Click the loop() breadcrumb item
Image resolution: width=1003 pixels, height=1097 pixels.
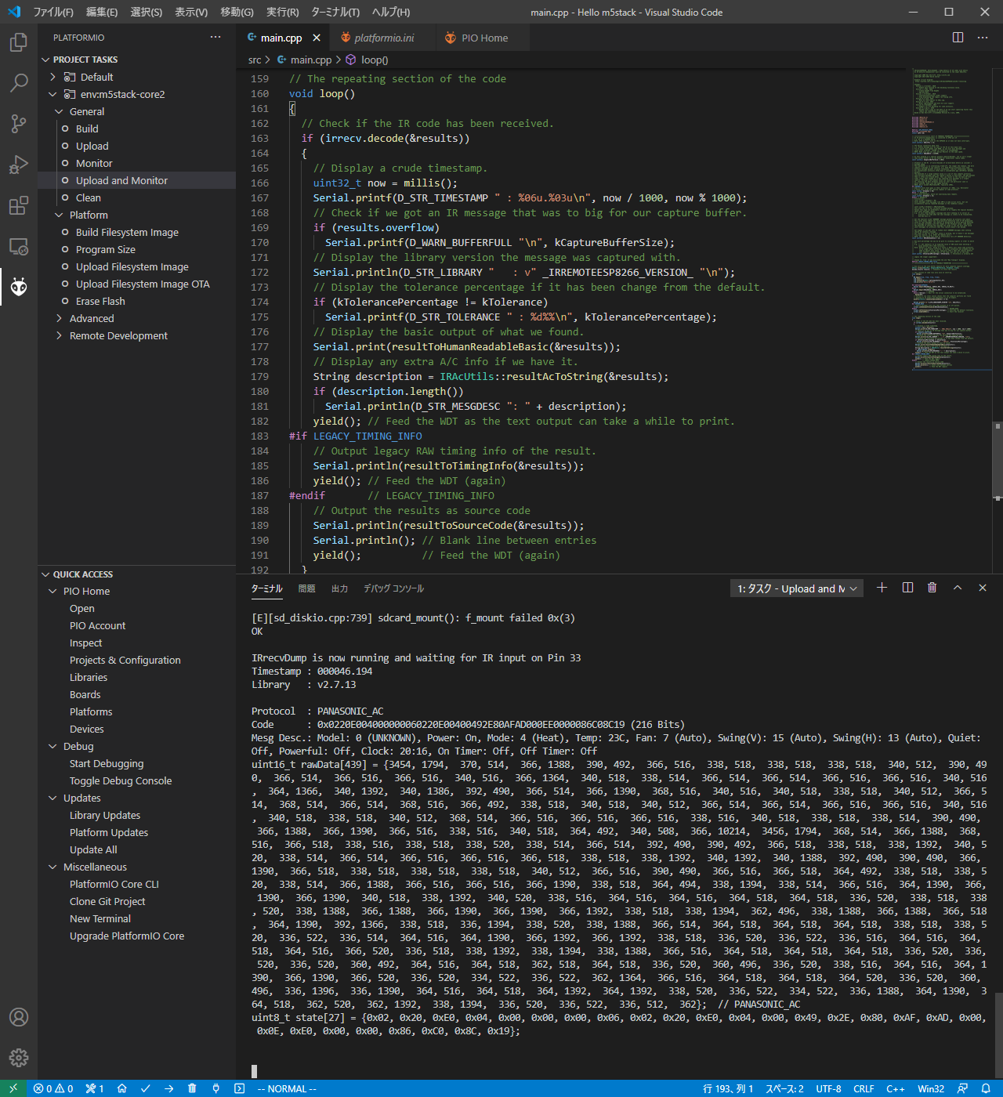coord(368,60)
